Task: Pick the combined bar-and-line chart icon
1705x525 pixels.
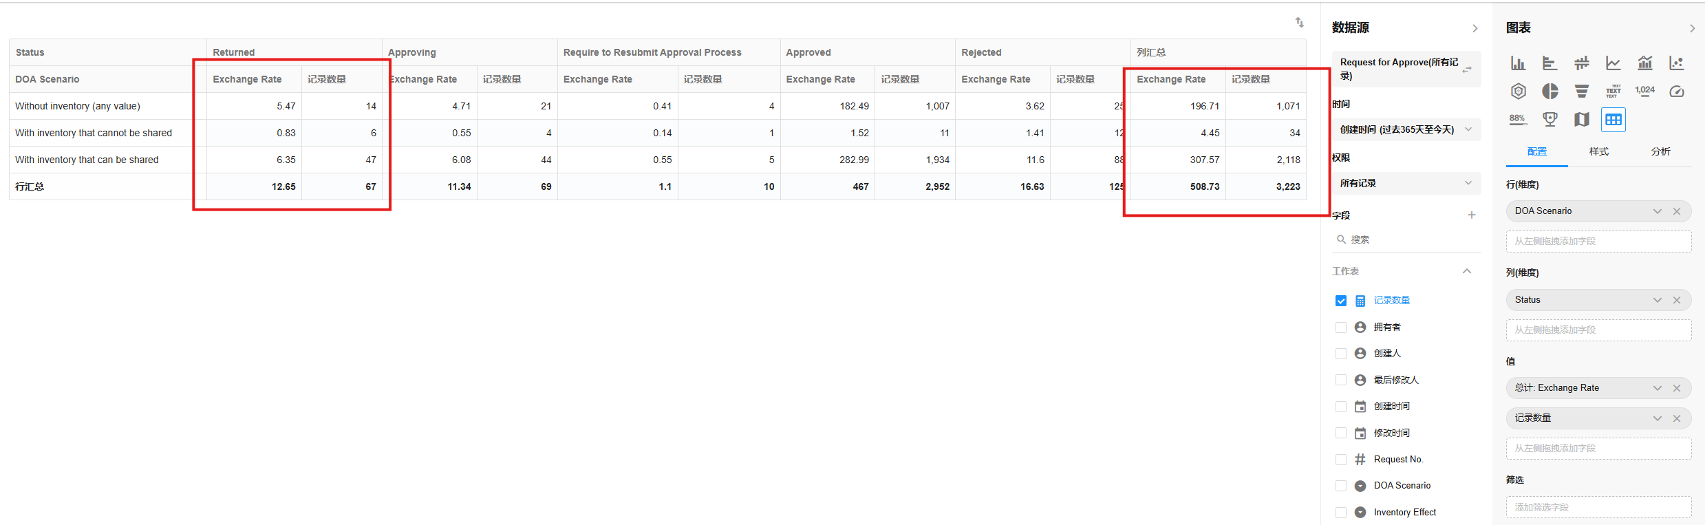Action: (1644, 63)
